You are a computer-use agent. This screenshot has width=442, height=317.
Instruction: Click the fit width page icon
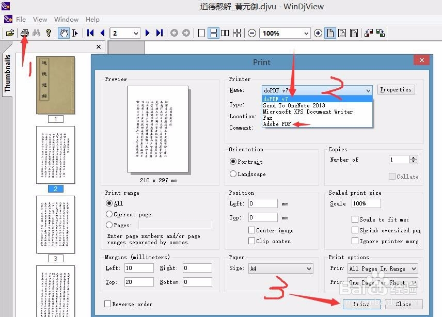(x=342, y=33)
